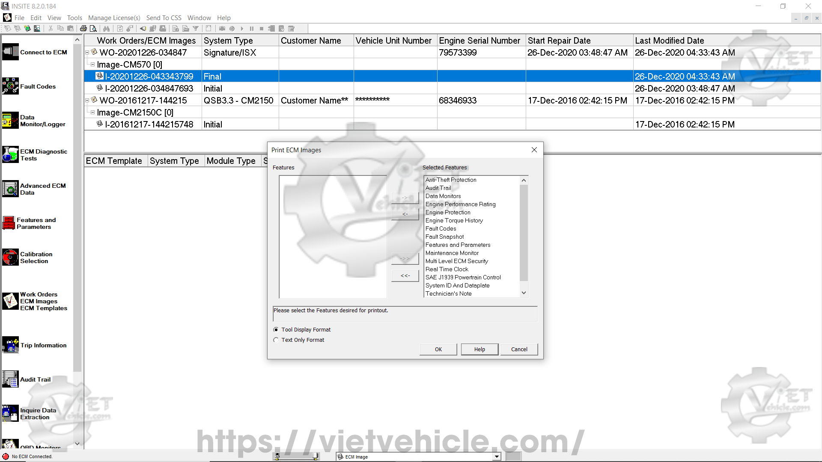Open the Send To CSS menu
This screenshot has height=462, width=822.
pos(164,18)
